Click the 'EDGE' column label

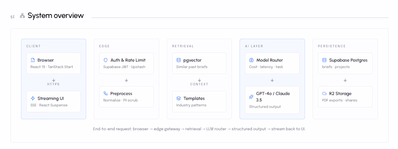(x=104, y=46)
